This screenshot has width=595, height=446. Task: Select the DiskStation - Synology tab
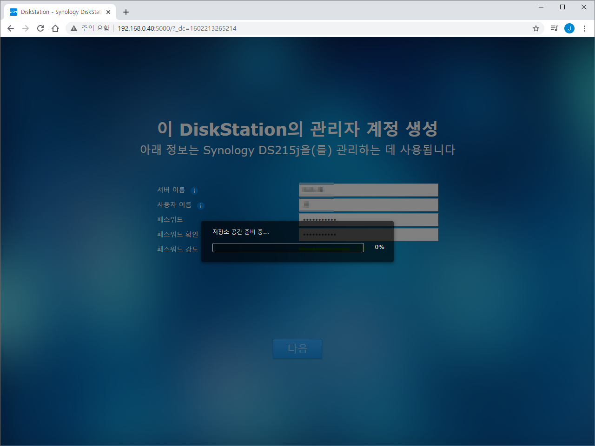coord(60,12)
